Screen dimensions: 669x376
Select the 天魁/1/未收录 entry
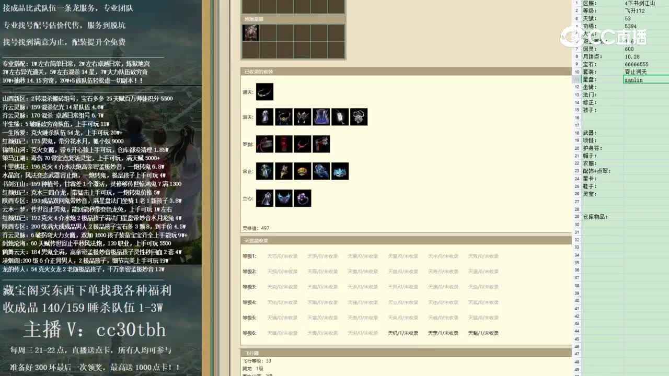(x=483, y=333)
